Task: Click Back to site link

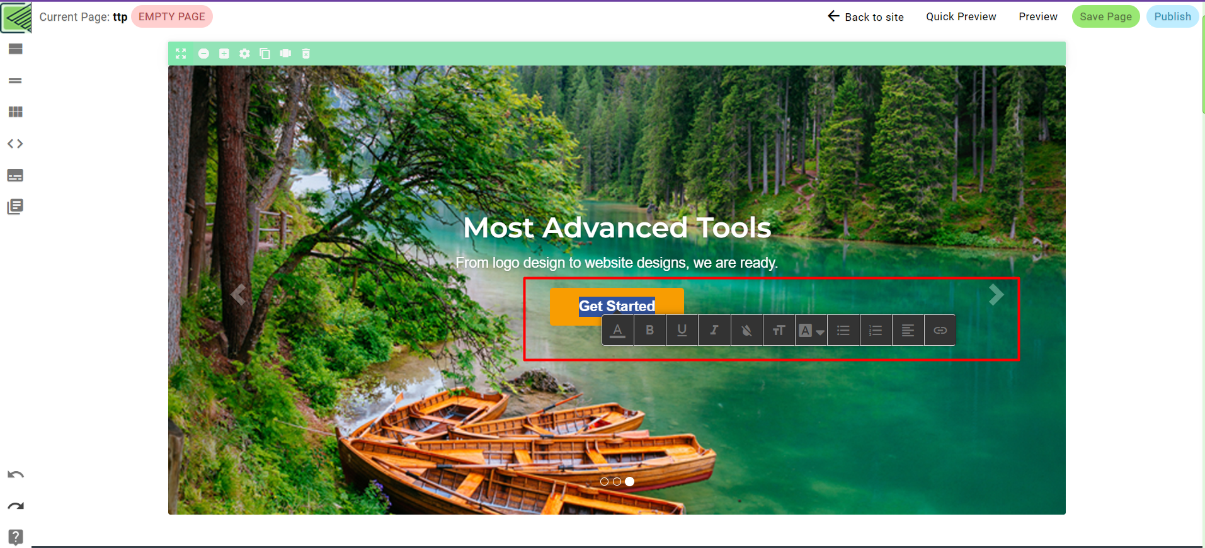Action: click(x=865, y=17)
